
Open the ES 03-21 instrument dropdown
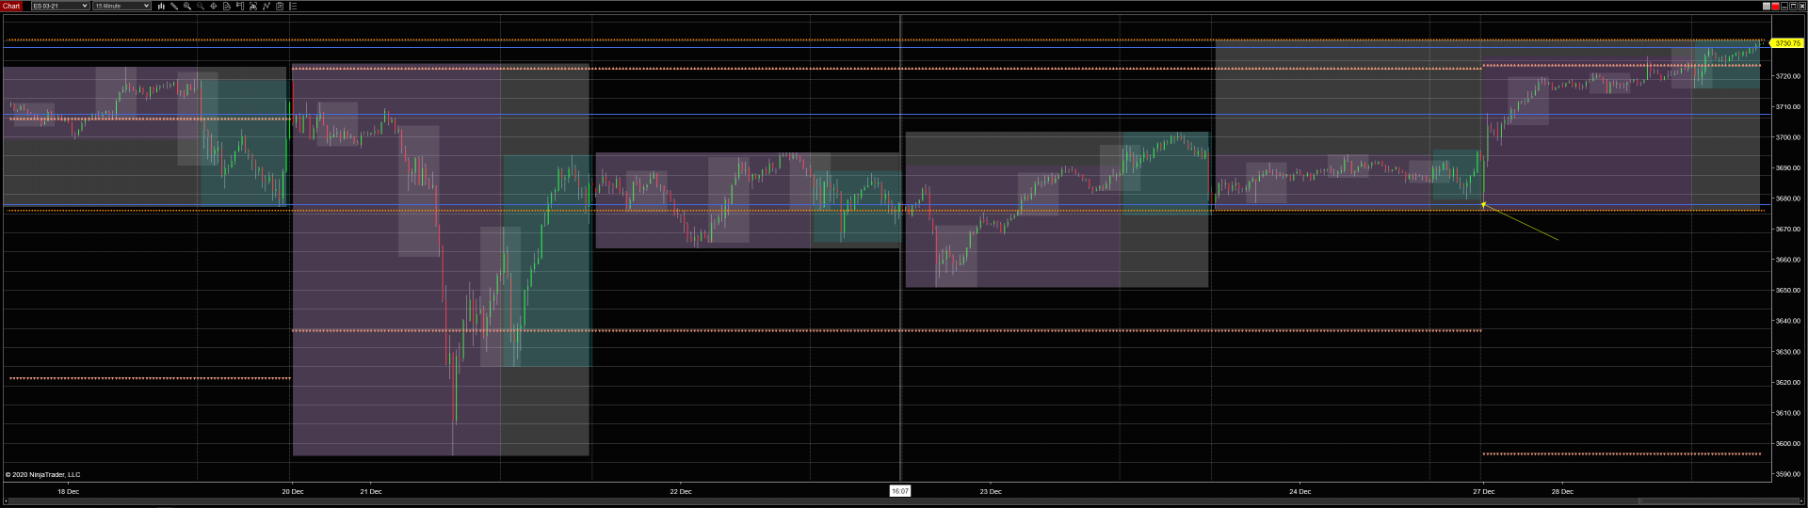[x=60, y=6]
